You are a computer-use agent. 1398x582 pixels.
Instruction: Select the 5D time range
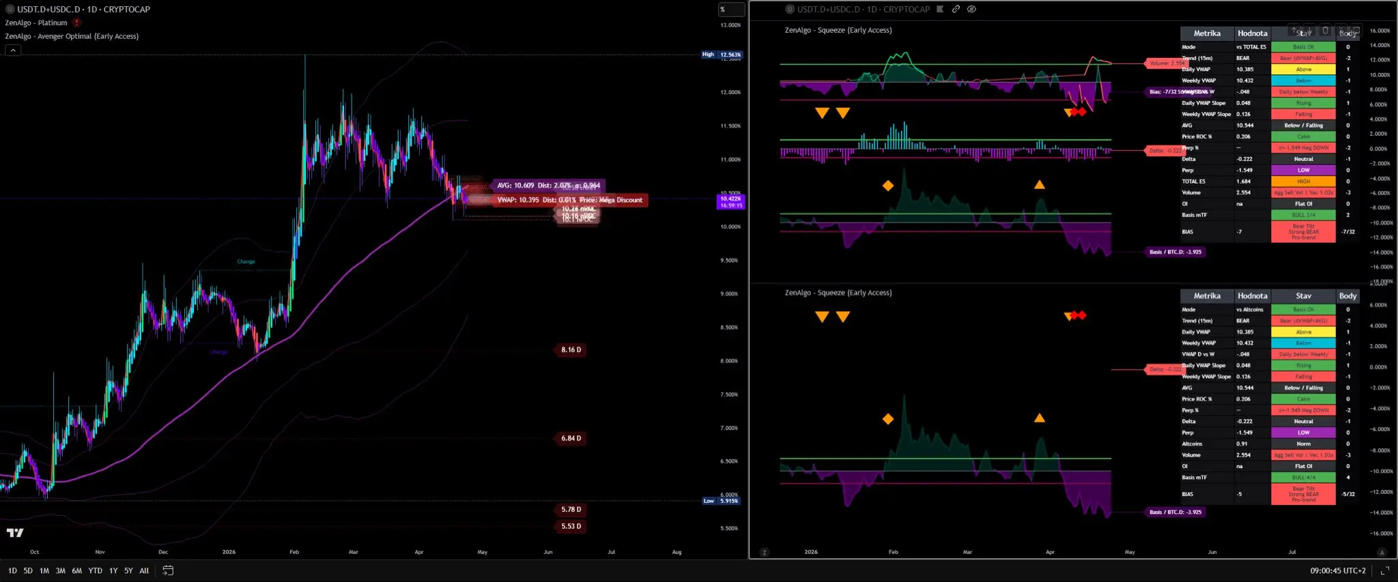coord(28,570)
